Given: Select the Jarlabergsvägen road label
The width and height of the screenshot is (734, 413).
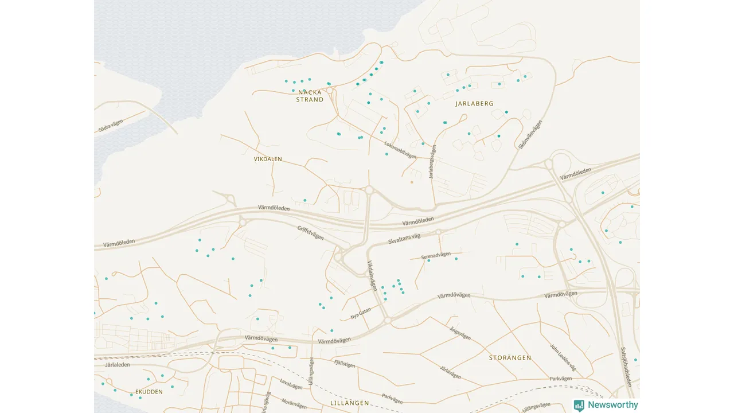Looking at the screenshot, I should (x=432, y=161).
